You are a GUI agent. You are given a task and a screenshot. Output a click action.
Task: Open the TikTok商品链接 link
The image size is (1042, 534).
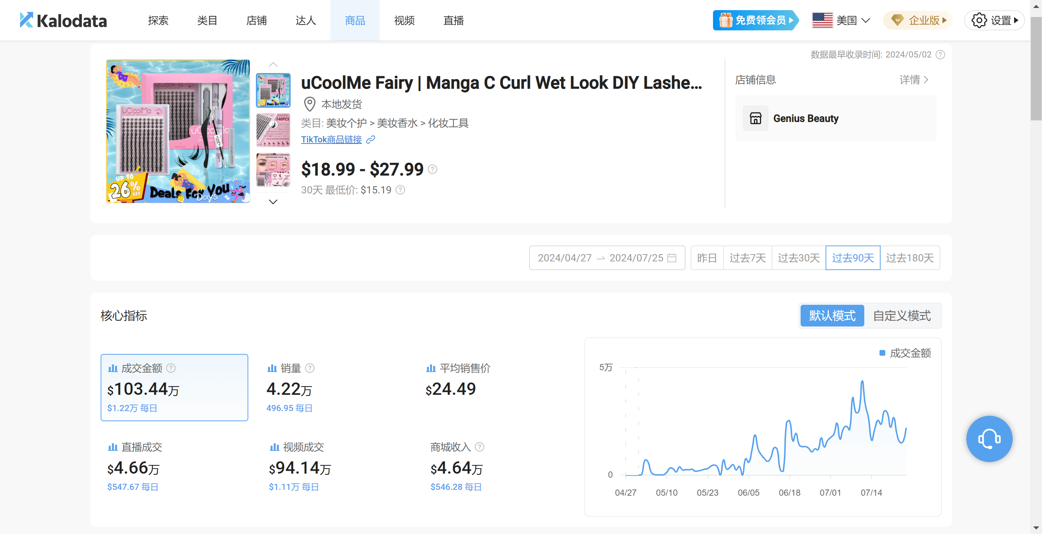click(331, 140)
